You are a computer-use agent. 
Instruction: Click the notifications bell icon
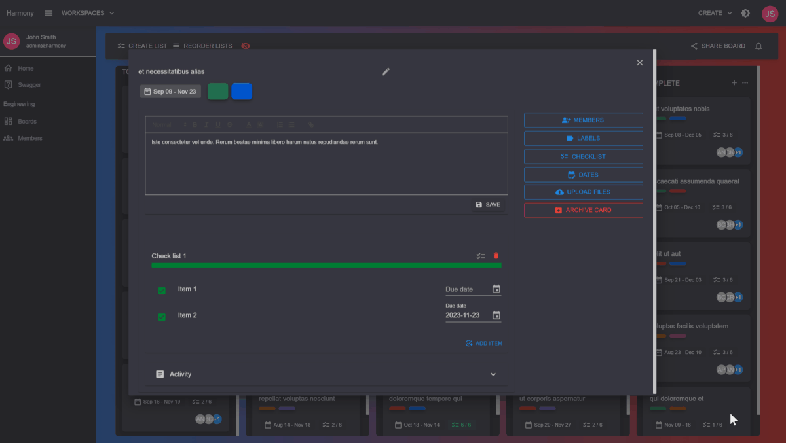(758, 46)
